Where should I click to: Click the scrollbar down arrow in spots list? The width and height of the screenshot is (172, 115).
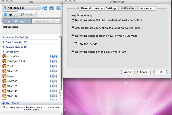(x=60, y=98)
